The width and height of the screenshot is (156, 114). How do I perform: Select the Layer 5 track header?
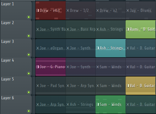(x=16, y=86)
